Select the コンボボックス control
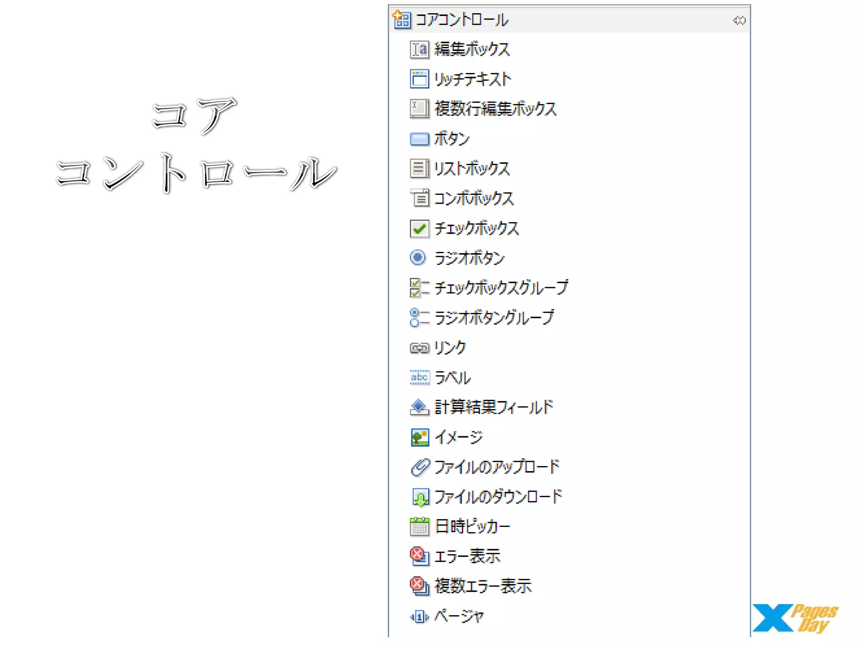Image resolution: width=860 pixels, height=645 pixels. [x=473, y=199]
